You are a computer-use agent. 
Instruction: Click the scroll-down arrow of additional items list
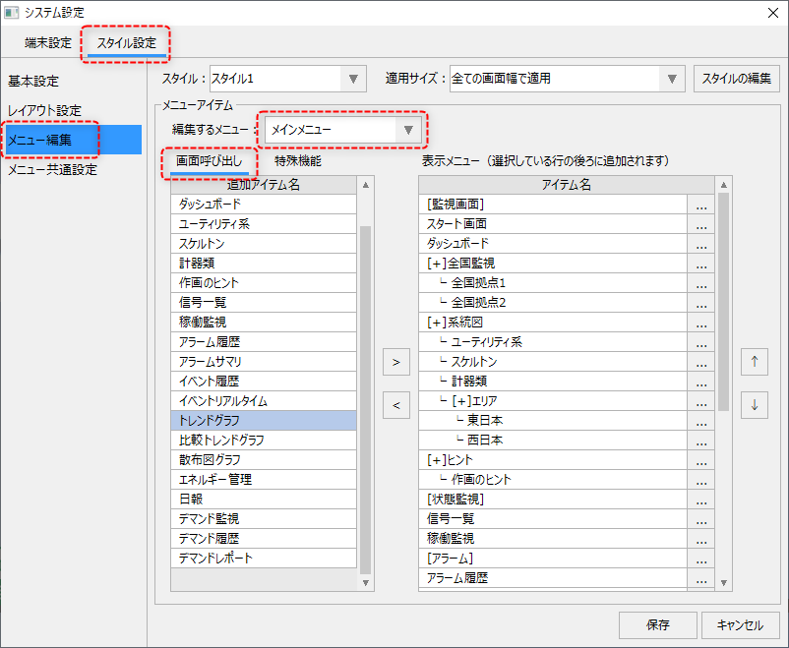click(x=366, y=583)
